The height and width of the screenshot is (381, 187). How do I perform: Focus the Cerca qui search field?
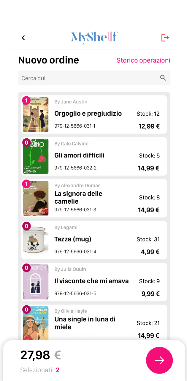coord(89,78)
